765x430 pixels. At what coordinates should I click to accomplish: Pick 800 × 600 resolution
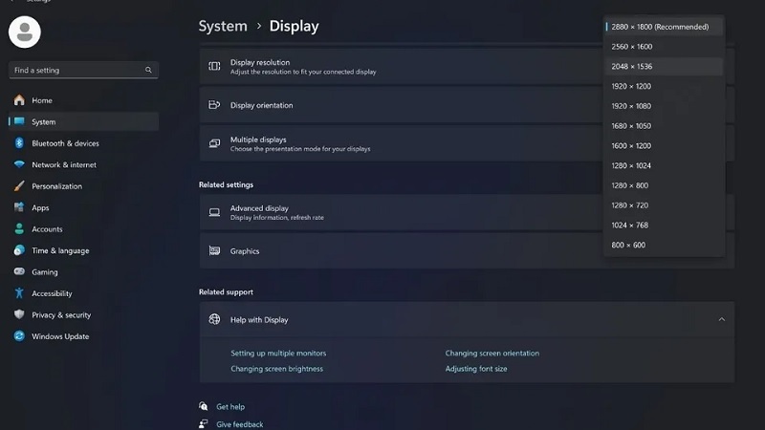(x=664, y=245)
